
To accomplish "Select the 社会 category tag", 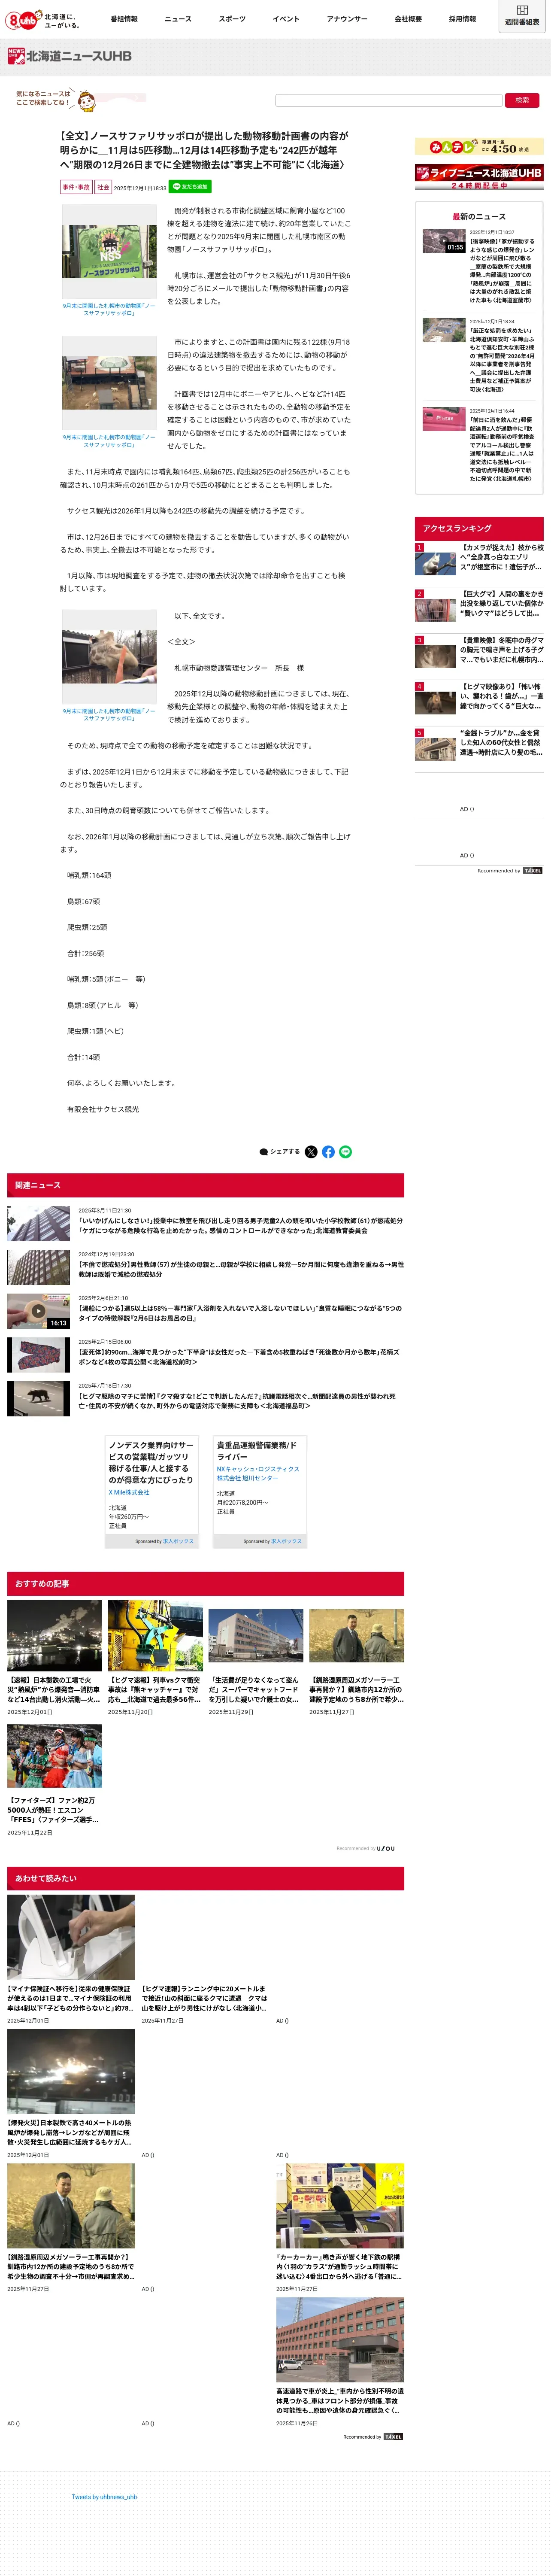I will coord(103,187).
